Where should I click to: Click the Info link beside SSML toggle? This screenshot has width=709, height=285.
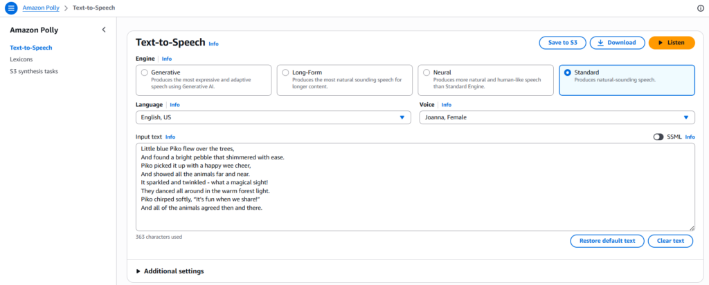[690, 137]
